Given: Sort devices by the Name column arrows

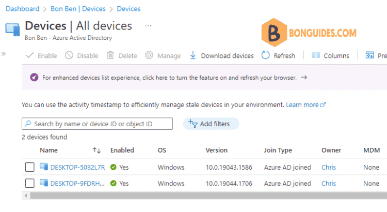Looking at the screenshot, I should click(x=96, y=150).
